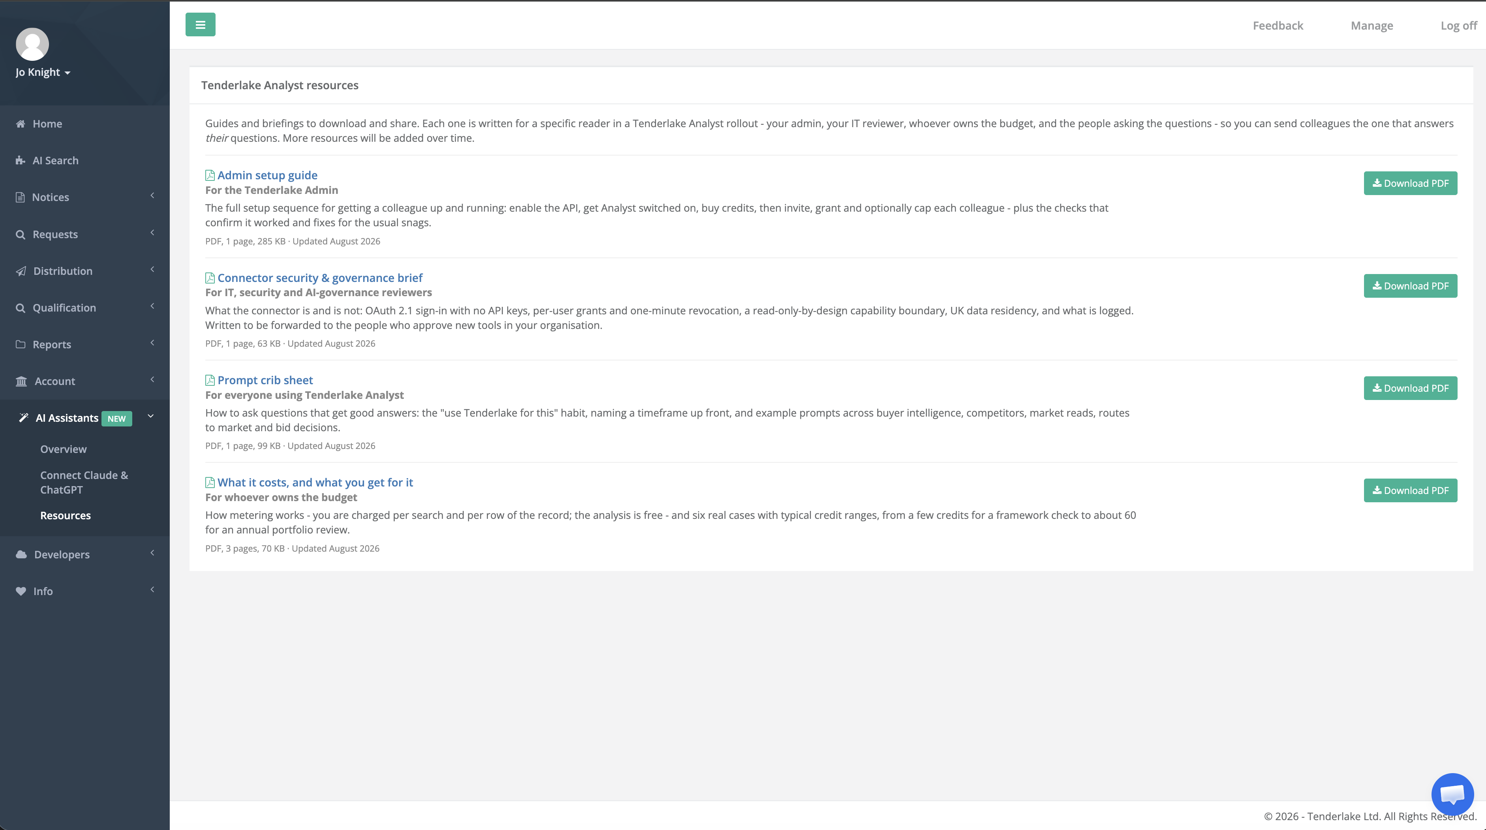Click the Account bank icon
Screen dimensions: 1486x830
(21, 381)
